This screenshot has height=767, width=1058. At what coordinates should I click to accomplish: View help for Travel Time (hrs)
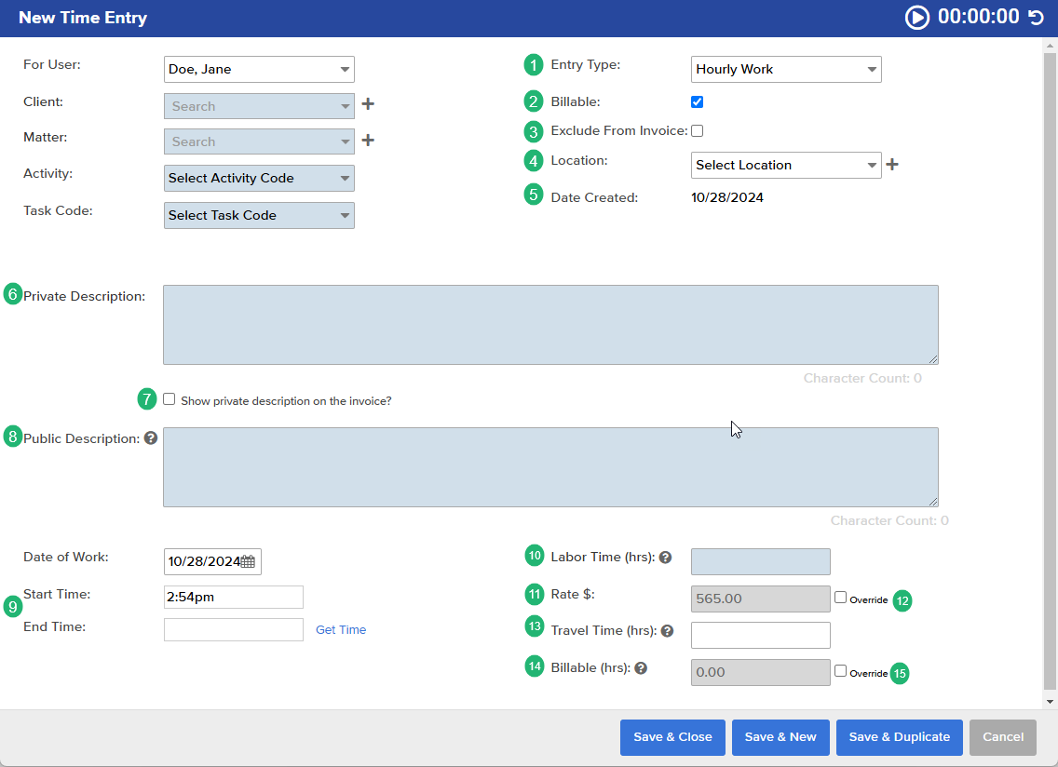pyautogui.click(x=668, y=630)
